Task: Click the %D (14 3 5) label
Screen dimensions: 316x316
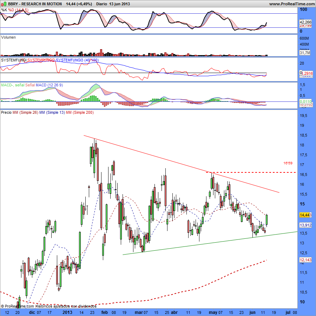Action: tap(18, 10)
